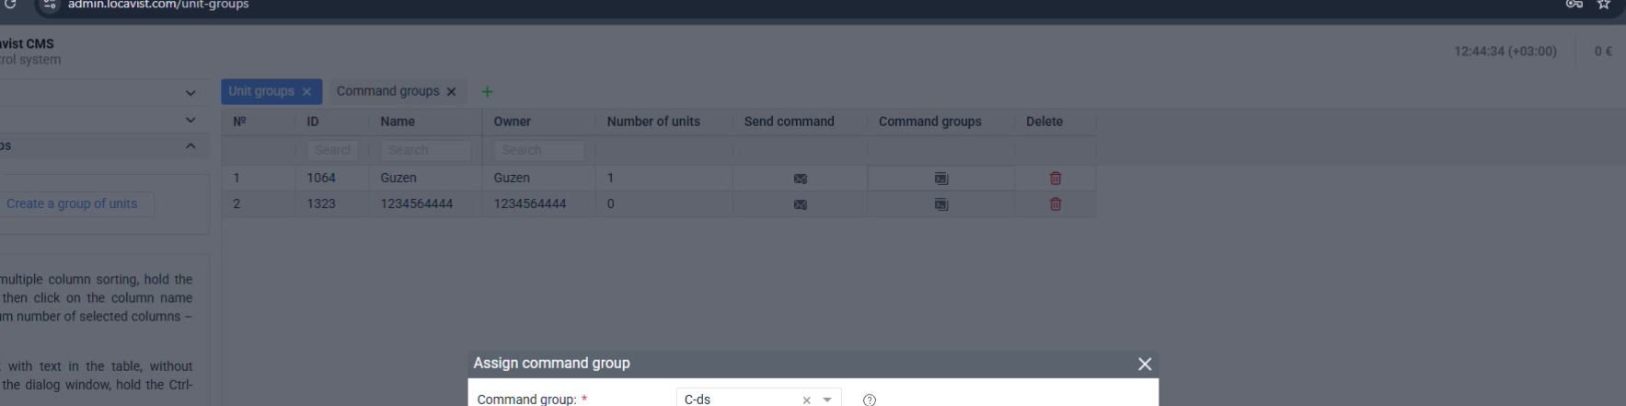Click Create a group of units

(x=72, y=203)
